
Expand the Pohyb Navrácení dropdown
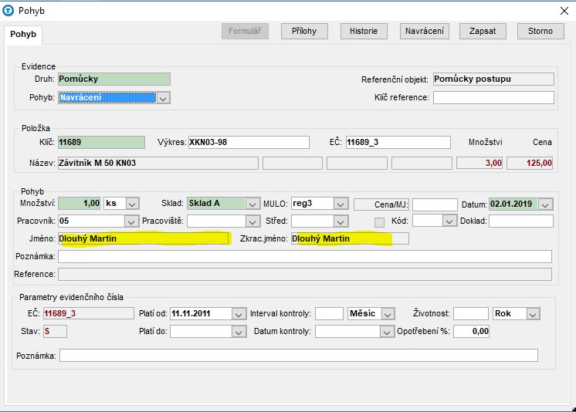tap(164, 98)
